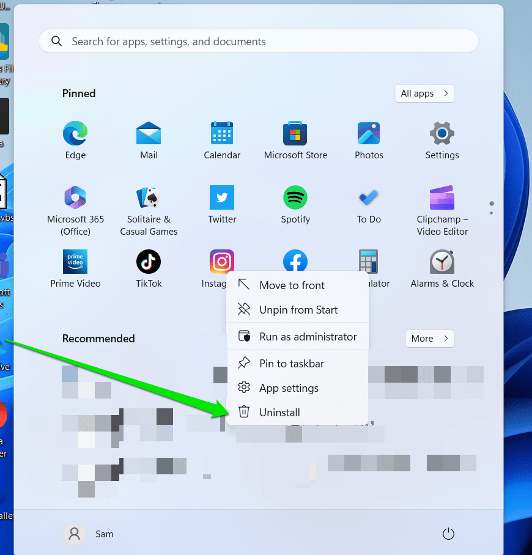This screenshot has width=532, height=555.
Task: Click the Sam account name
Action: [x=105, y=534]
